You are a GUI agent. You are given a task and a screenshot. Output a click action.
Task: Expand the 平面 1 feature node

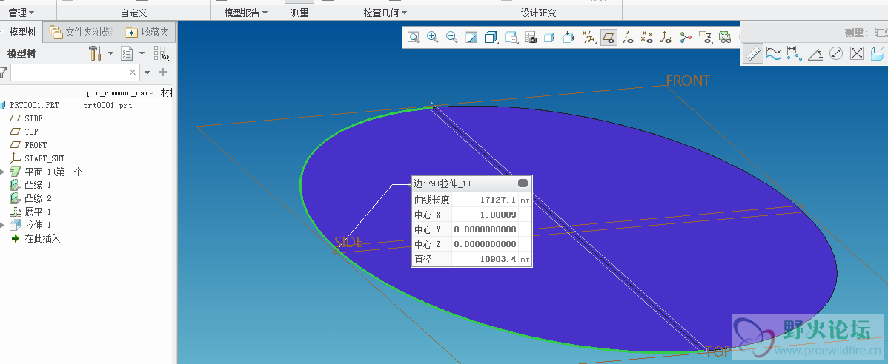point(3,172)
